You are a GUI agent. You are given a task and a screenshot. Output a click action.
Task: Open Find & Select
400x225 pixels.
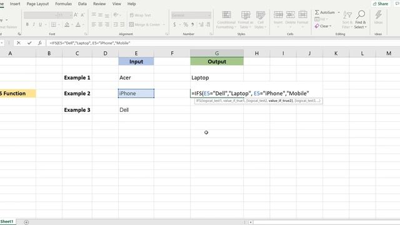pos(360,19)
